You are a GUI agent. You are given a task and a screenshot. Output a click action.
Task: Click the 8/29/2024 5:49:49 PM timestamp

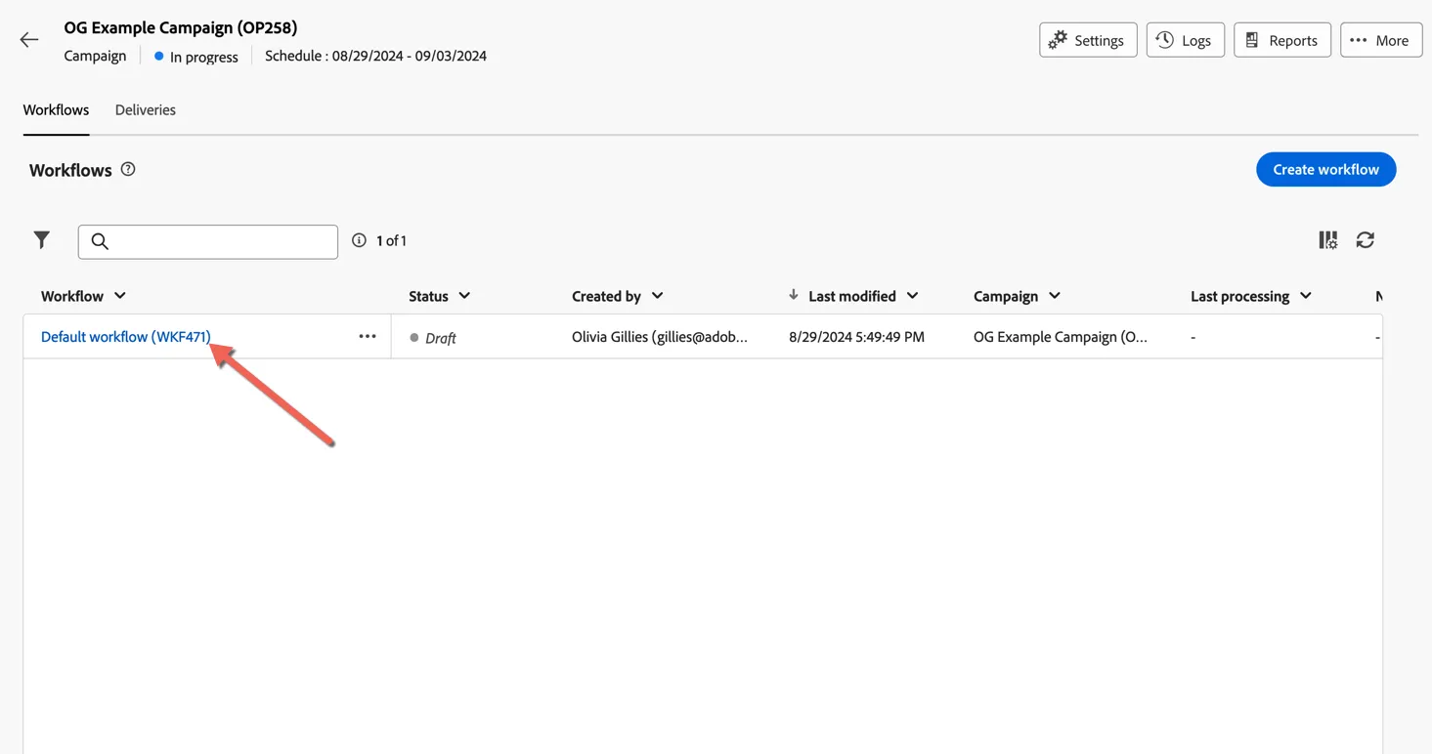click(x=856, y=337)
